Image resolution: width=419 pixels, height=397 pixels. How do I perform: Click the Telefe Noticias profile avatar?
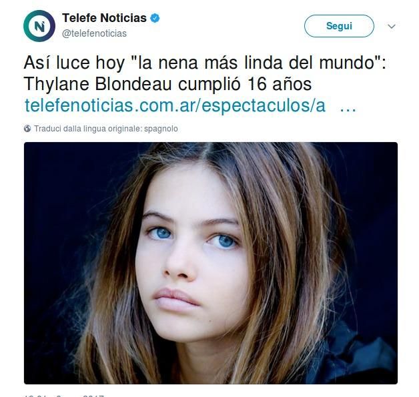tap(39, 26)
